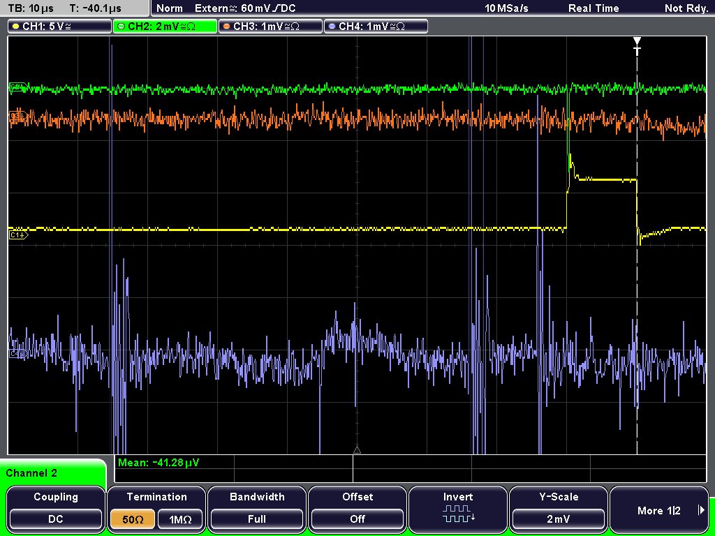Click the C1 ground level marker

(18, 234)
